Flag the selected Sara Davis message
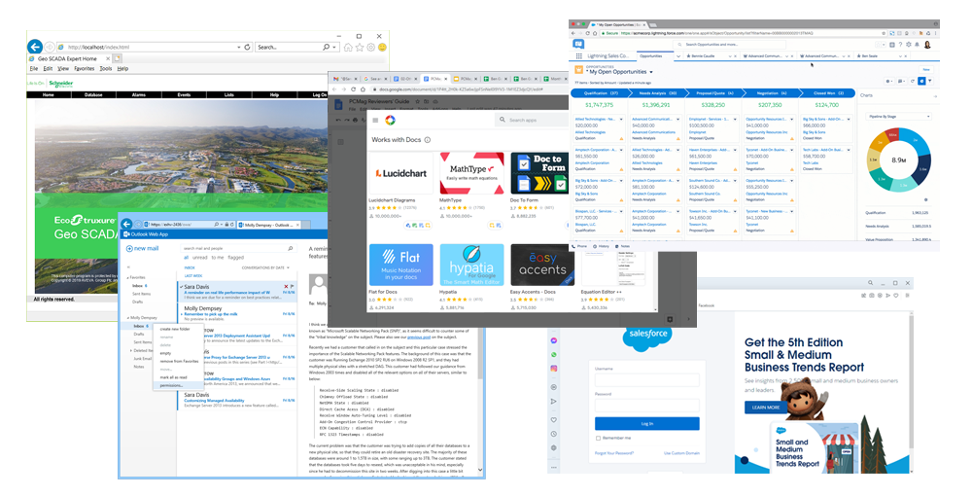972x497 pixels. coord(292,287)
